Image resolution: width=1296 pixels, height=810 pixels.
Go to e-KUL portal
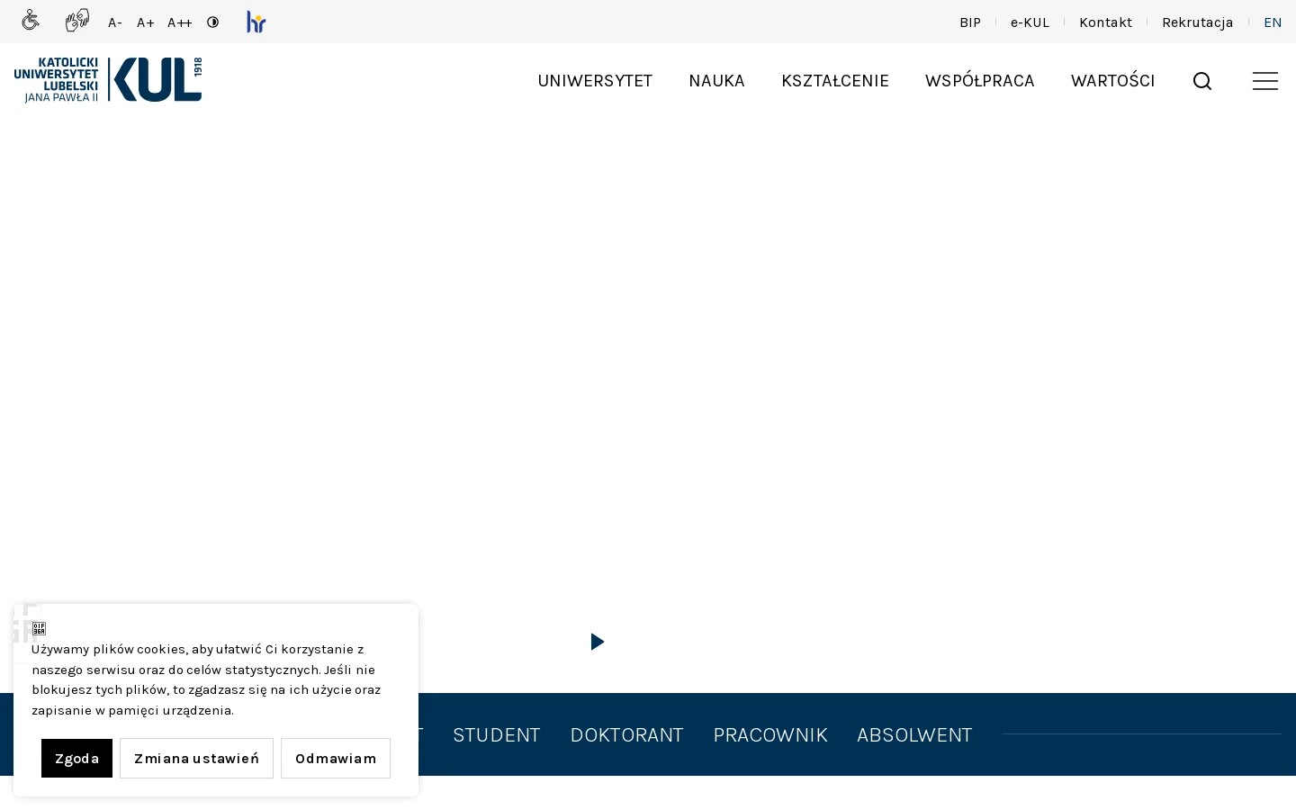pos(1030,22)
